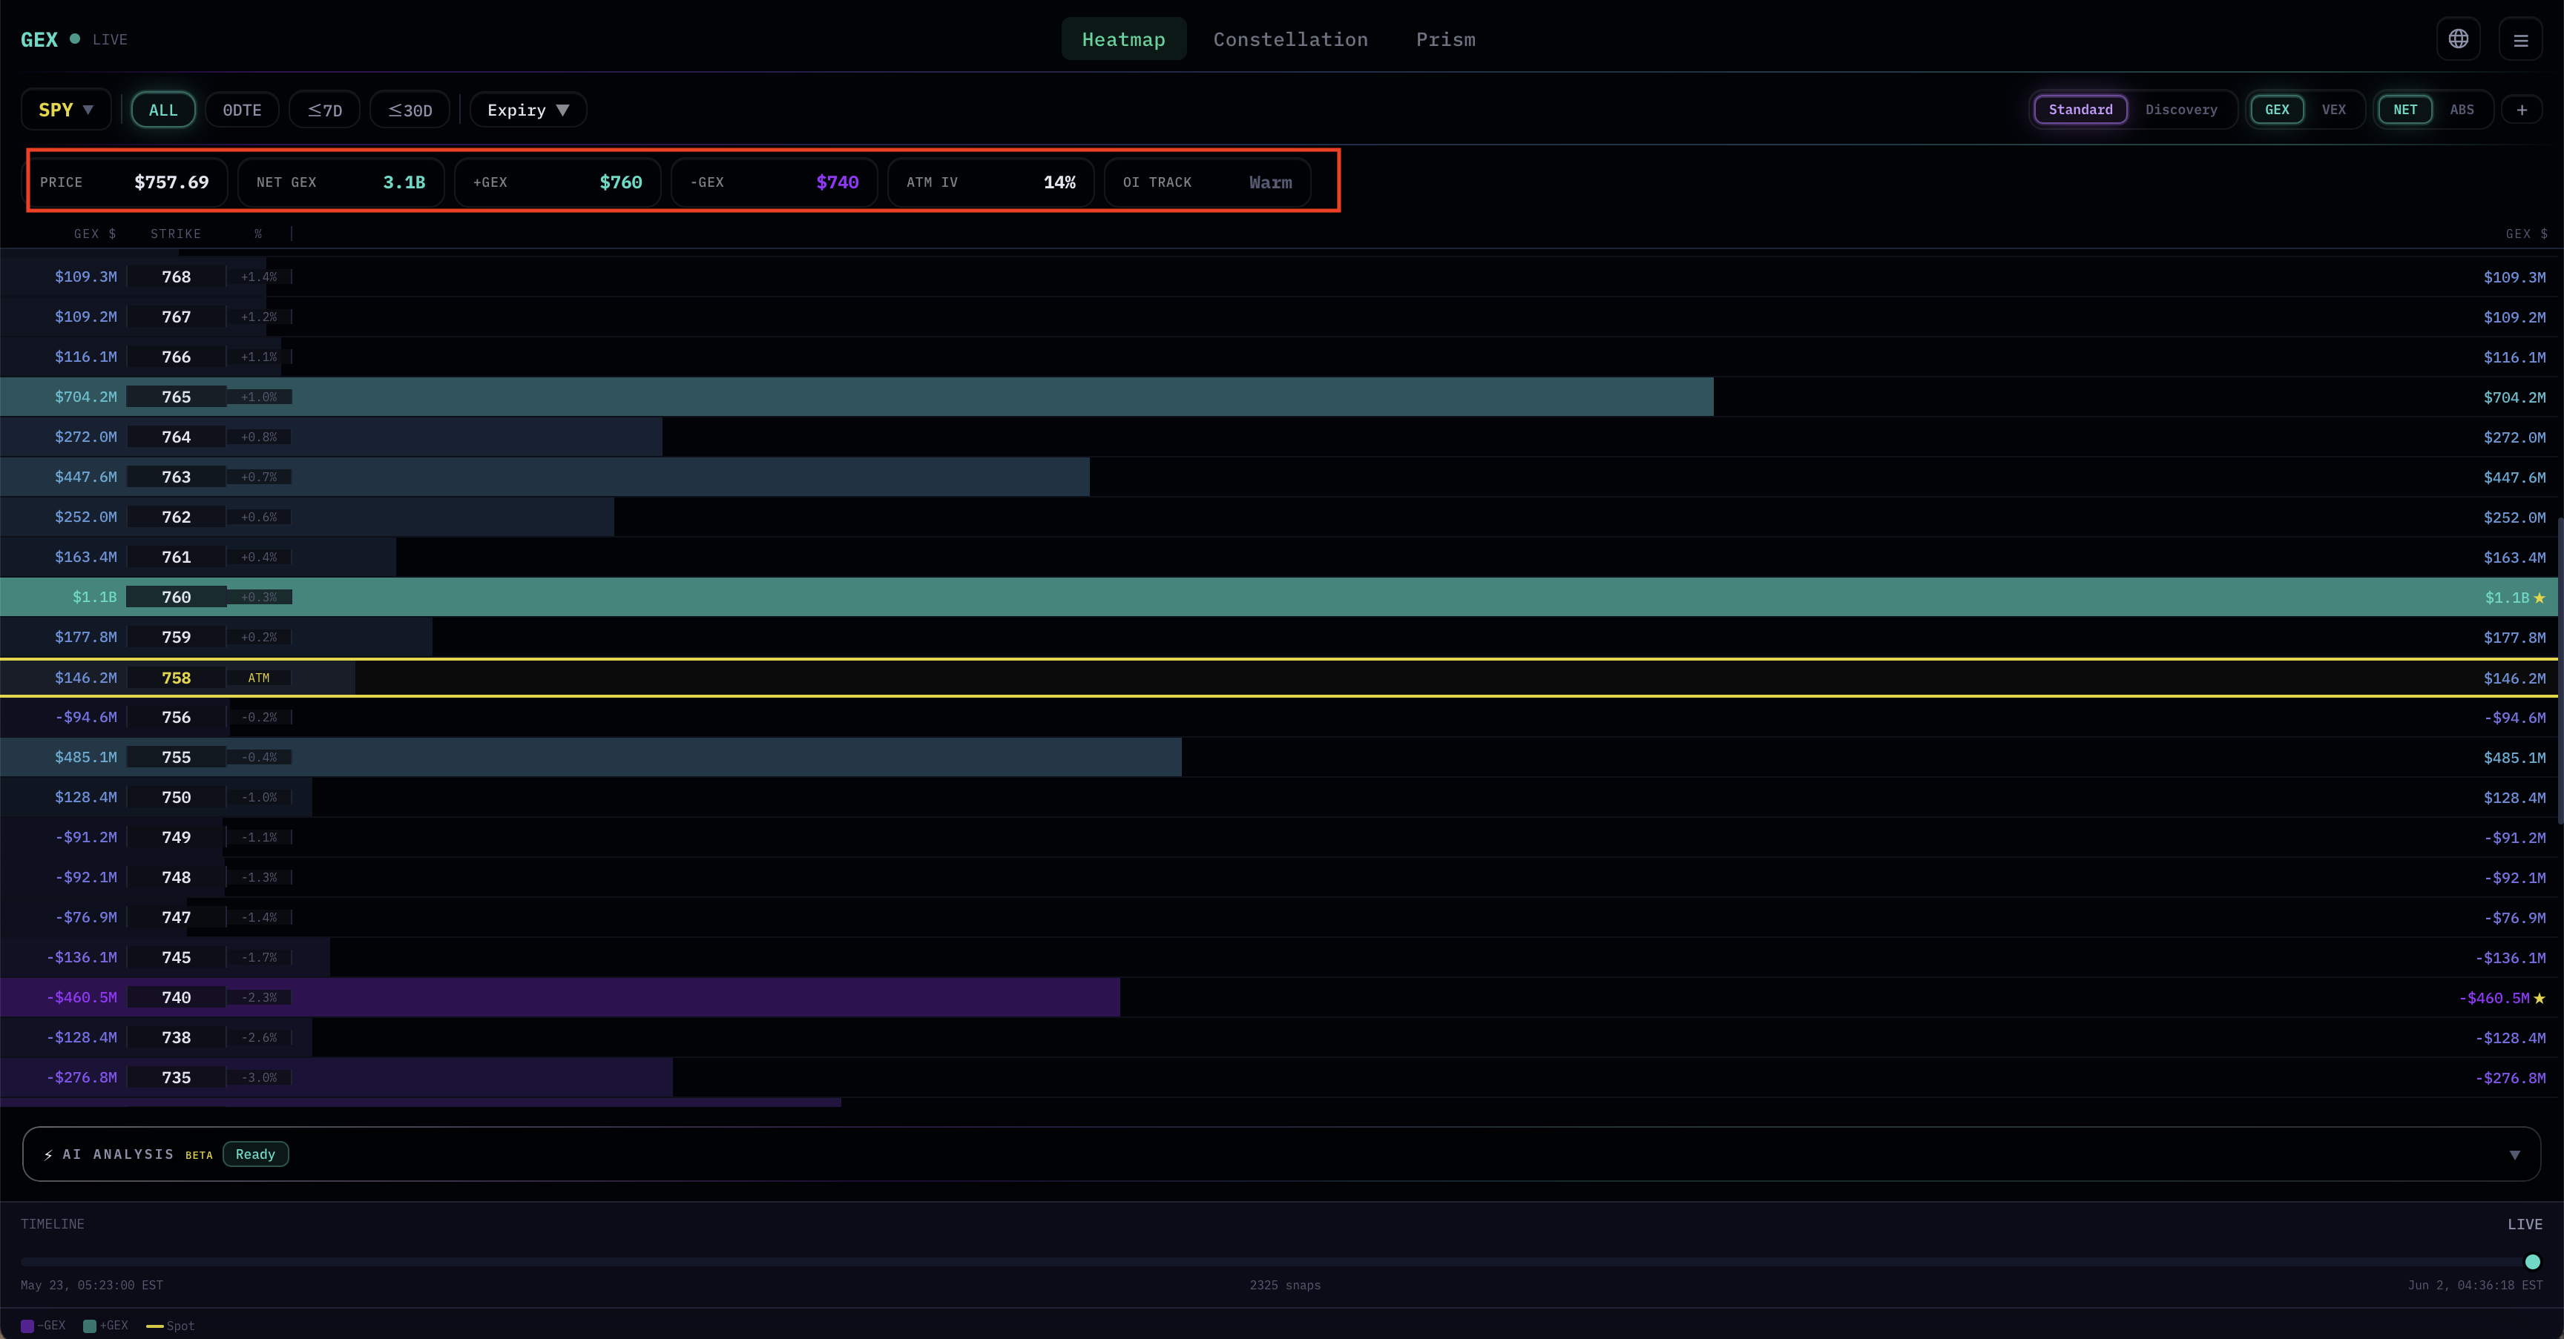Viewport: 2564px width, 1339px height.
Task: Select the 0DTE filter
Action: [x=242, y=110]
